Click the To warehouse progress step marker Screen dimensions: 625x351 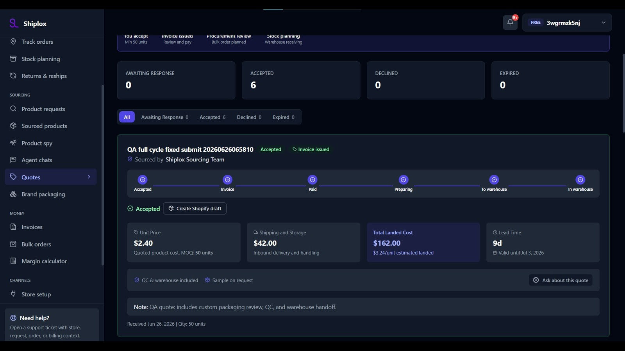click(x=494, y=180)
